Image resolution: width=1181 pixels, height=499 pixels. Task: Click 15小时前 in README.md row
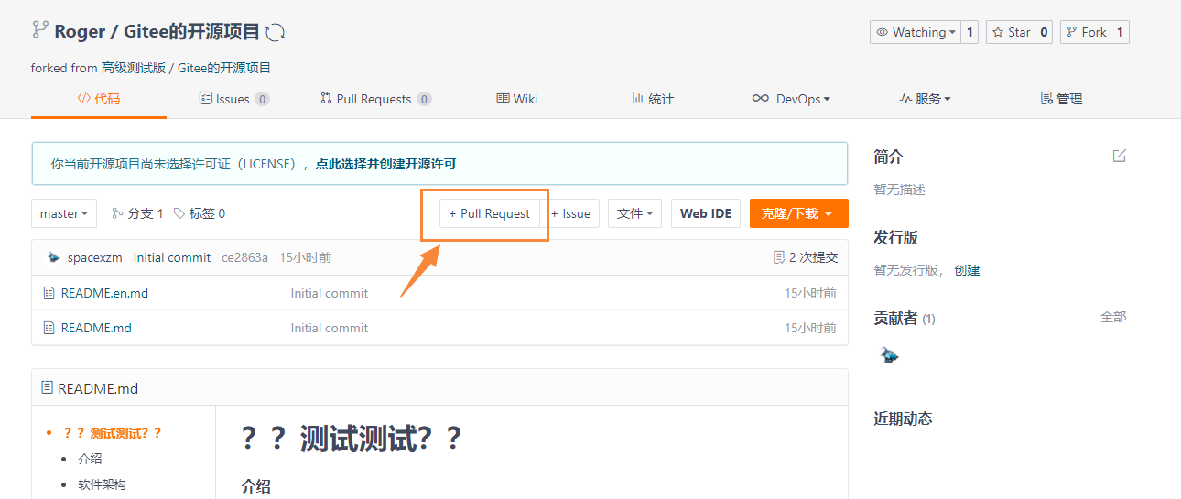[810, 328]
